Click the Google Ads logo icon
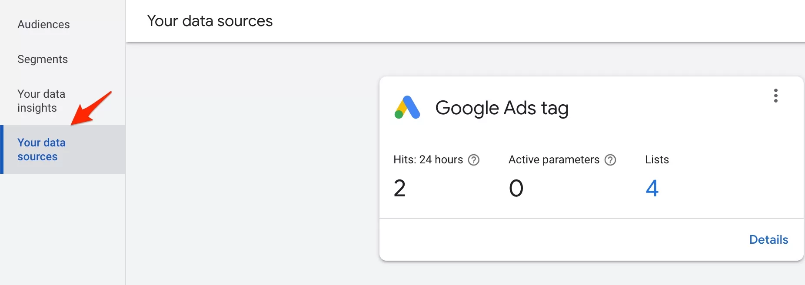Image resolution: width=805 pixels, height=285 pixels. 407,107
